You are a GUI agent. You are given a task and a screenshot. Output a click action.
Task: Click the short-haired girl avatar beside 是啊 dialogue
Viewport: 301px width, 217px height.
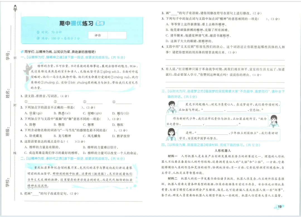pyautogui.click(x=171, y=135)
